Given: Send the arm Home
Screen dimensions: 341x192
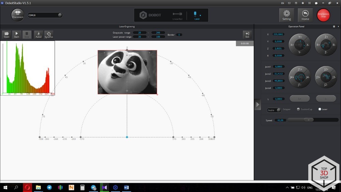Looking at the screenshot, I should point(305,15).
